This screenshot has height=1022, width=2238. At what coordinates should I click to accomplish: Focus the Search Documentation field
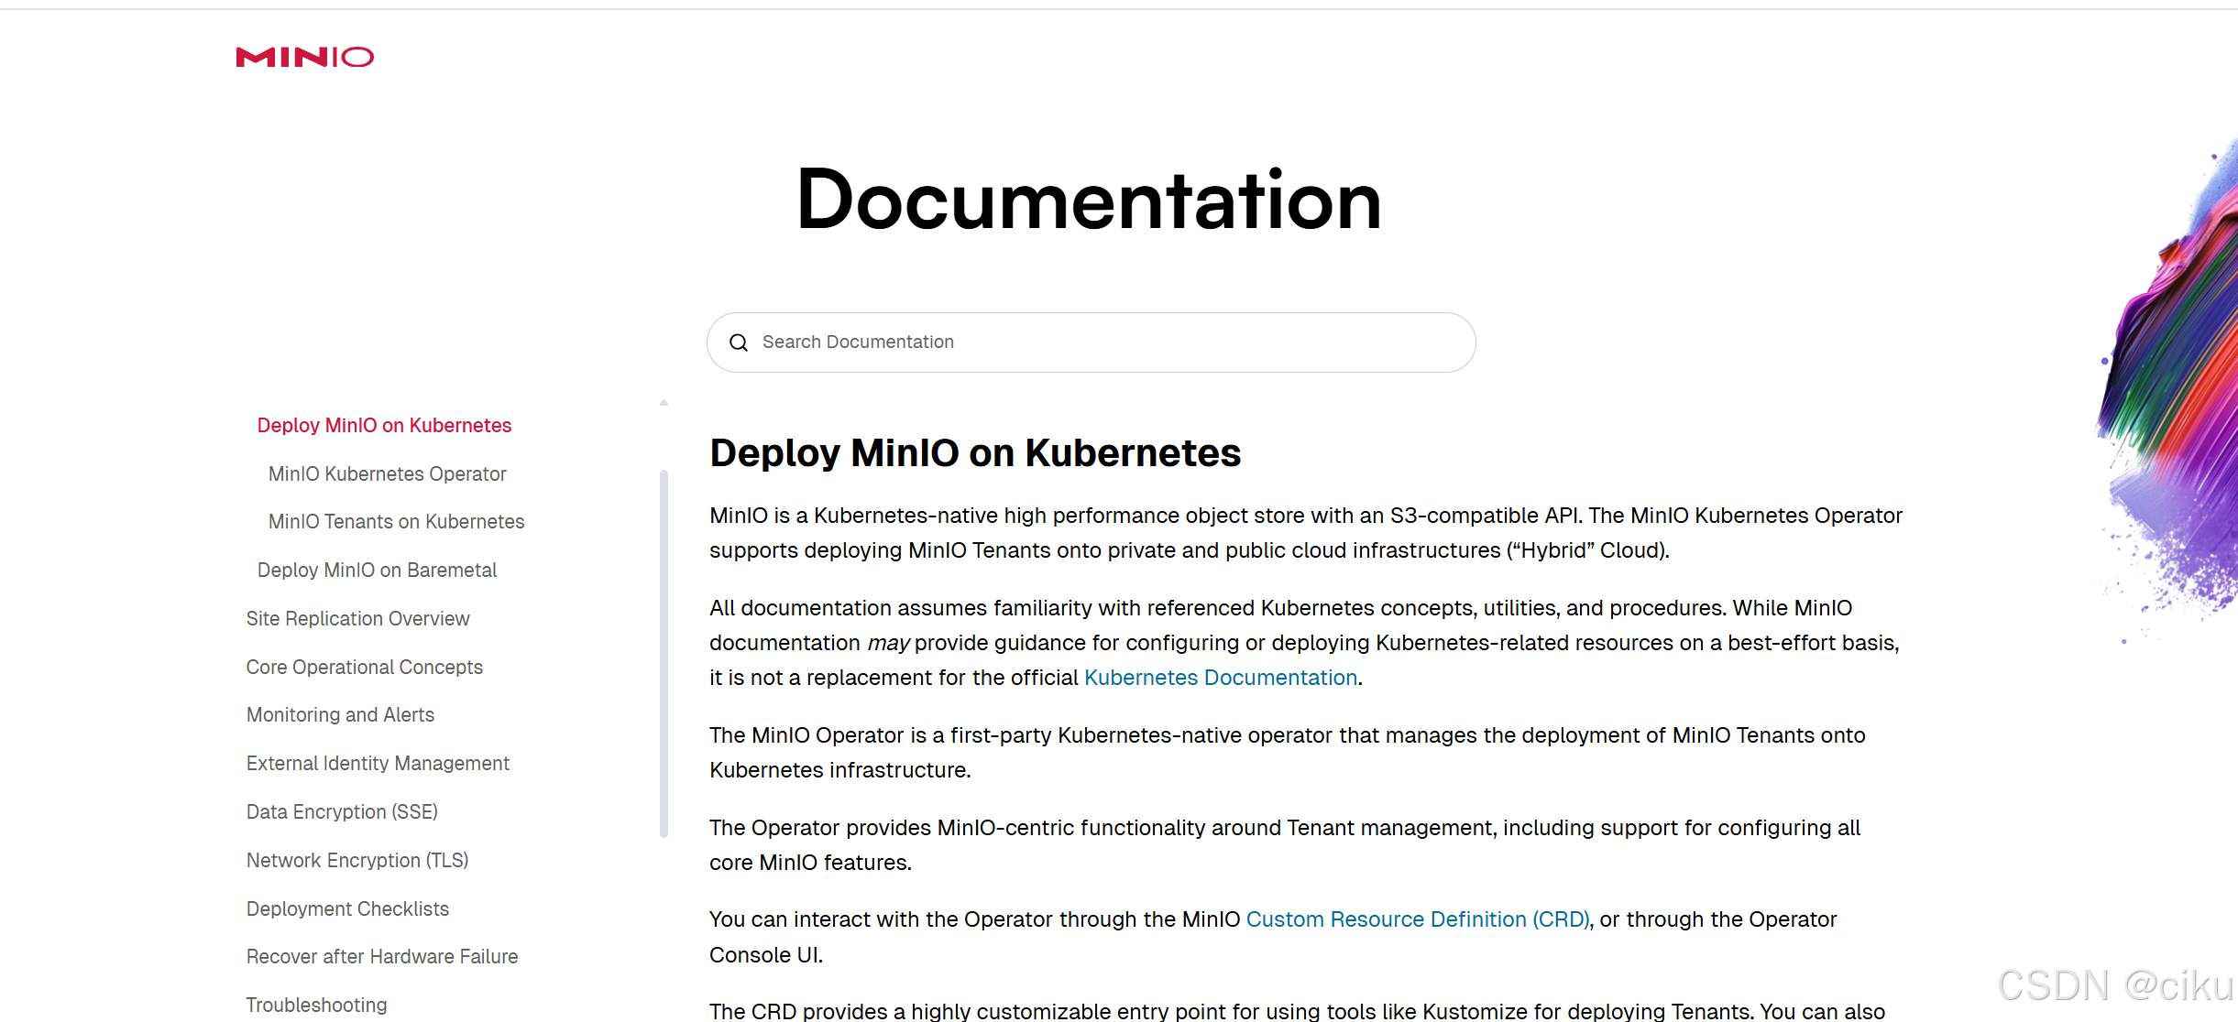[1091, 342]
